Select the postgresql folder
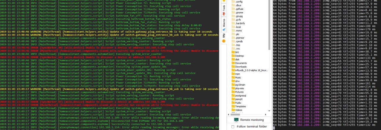Screen dimensions: 381x130 239,95
